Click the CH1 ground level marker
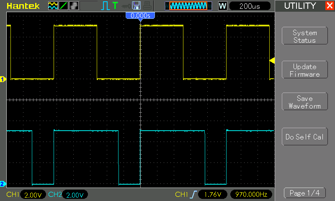The height and width of the screenshot is (201, 335). pos(3,79)
